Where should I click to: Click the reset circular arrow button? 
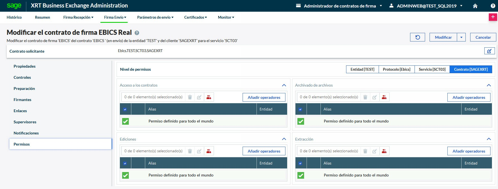click(417, 37)
